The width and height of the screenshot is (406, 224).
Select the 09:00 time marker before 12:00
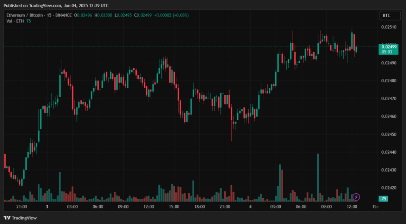tap(327, 206)
